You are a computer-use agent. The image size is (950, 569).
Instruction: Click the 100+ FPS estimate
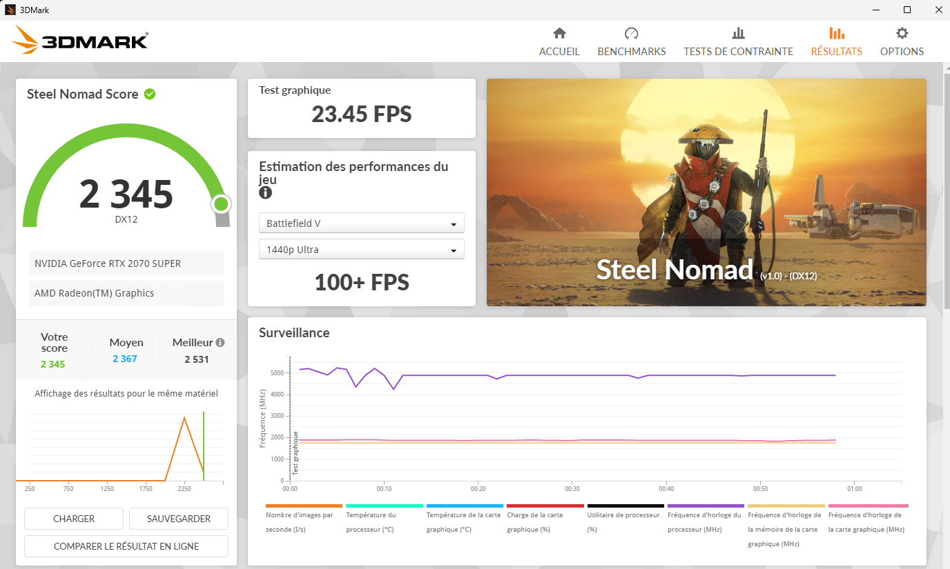coord(362,282)
